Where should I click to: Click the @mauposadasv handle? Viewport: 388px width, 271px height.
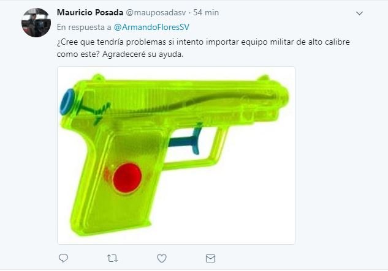(156, 13)
